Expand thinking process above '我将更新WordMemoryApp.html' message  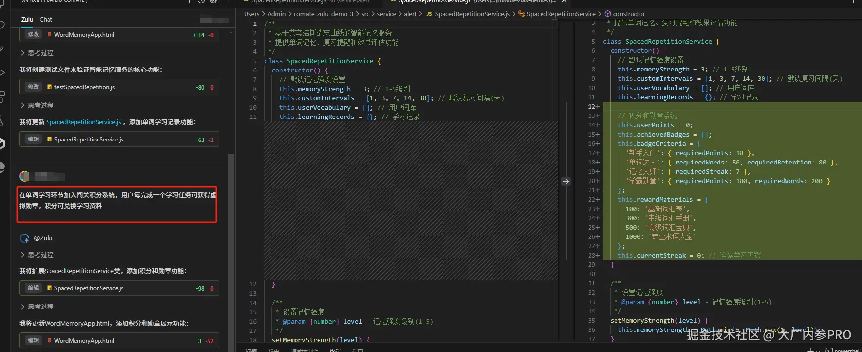[x=37, y=306]
